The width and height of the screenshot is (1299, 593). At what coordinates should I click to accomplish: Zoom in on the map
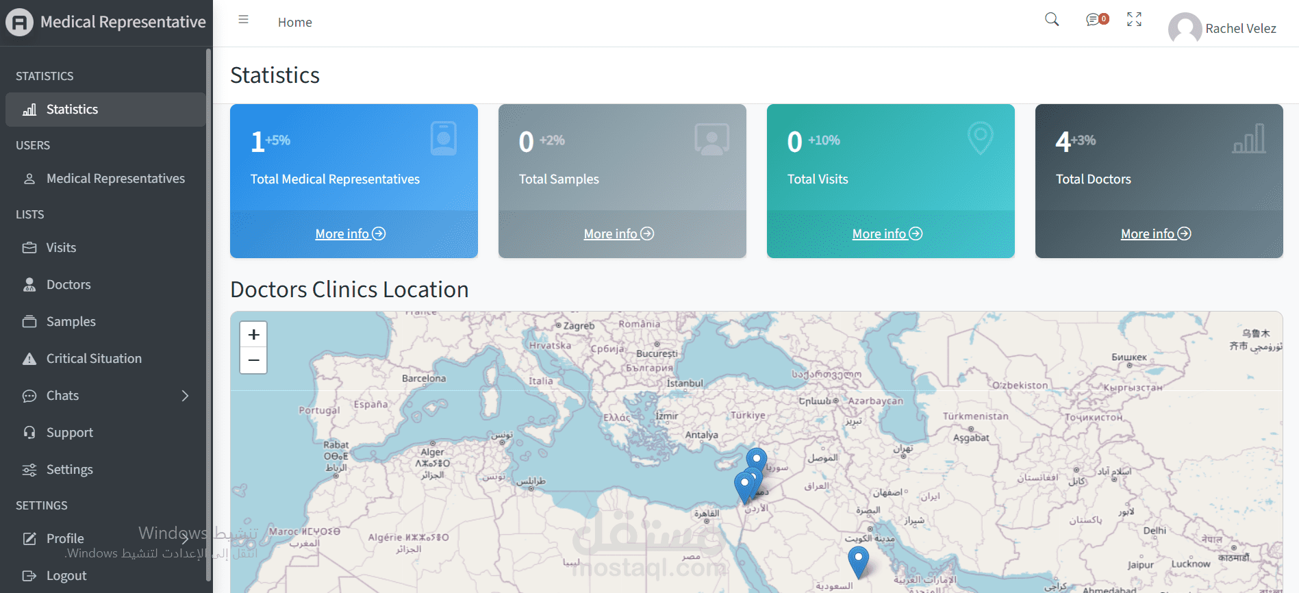[253, 335]
